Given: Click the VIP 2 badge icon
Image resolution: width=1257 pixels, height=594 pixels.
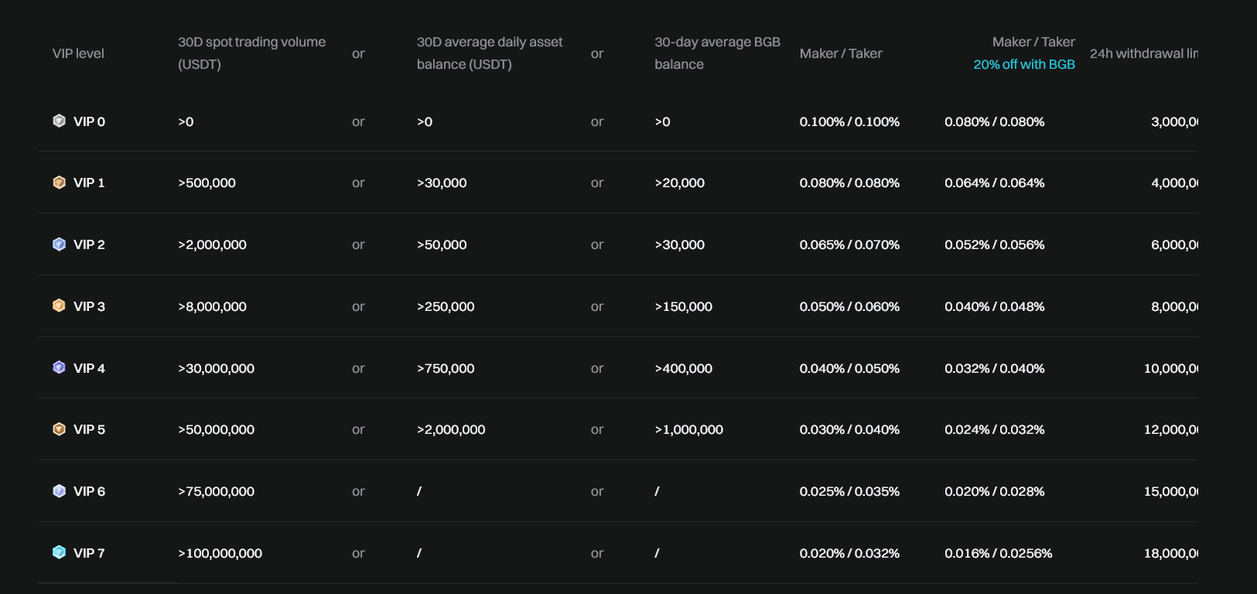Looking at the screenshot, I should 59,244.
